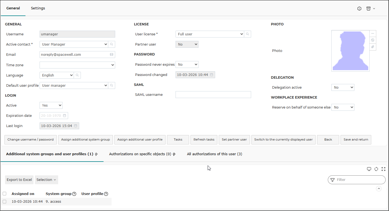Click the fullscreen expand icon above Filter
The height and width of the screenshot is (211, 389).
383,169
